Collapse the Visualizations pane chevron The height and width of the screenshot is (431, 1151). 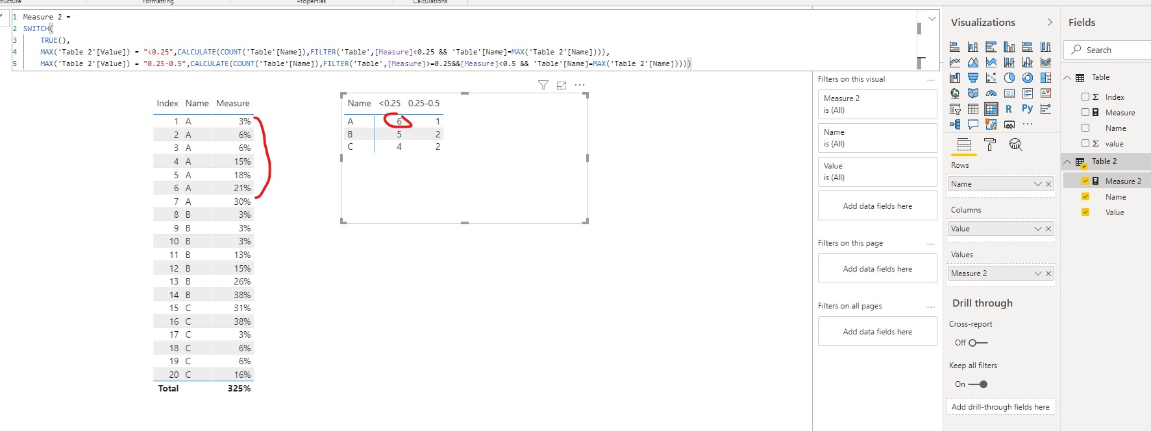pos(1050,22)
